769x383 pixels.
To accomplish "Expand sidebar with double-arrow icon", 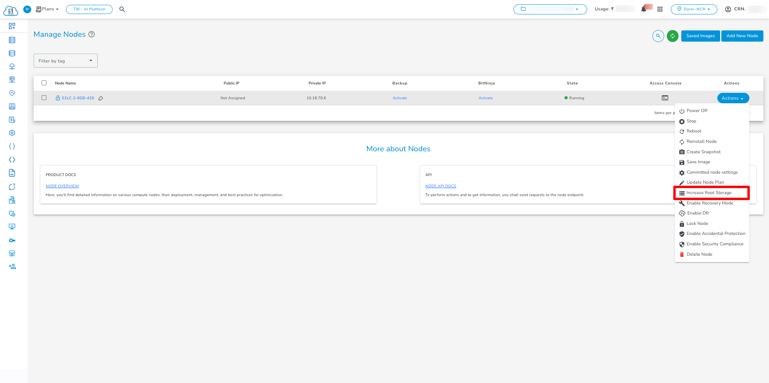I will [x=27, y=9].
